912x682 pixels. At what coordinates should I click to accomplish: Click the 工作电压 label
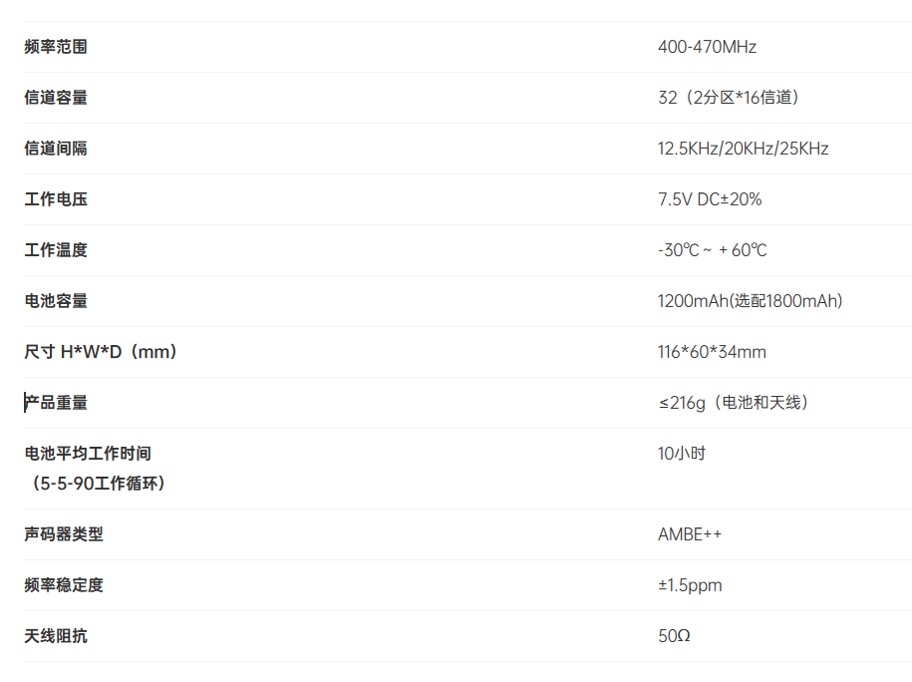56,199
